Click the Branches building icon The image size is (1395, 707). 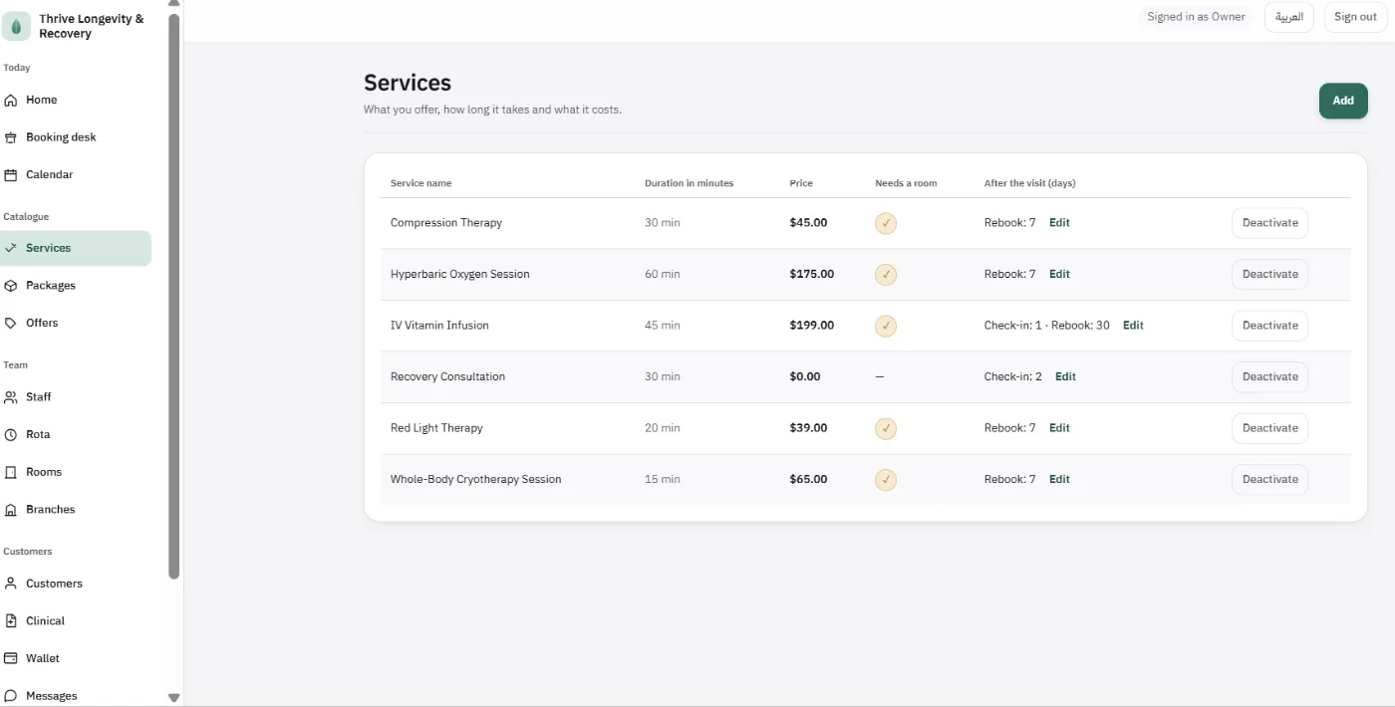pos(11,509)
